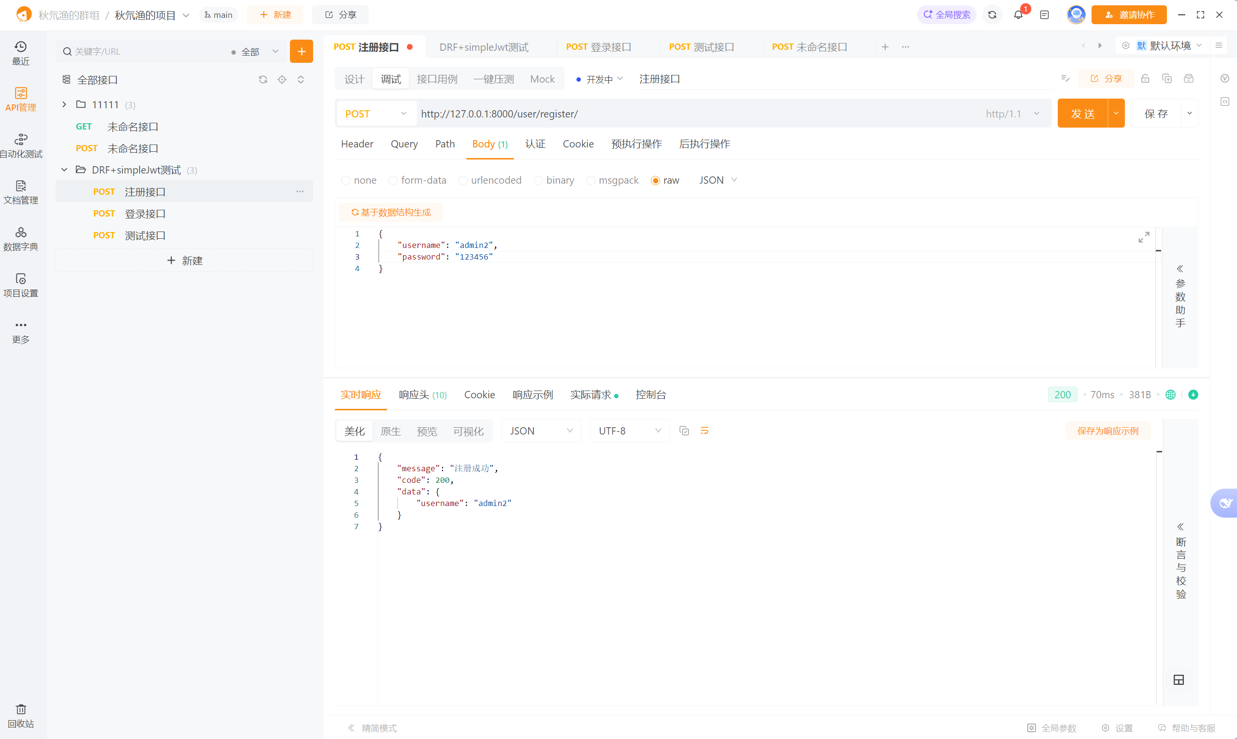Switch to the Header tab
The height and width of the screenshot is (739, 1237).
tap(357, 144)
